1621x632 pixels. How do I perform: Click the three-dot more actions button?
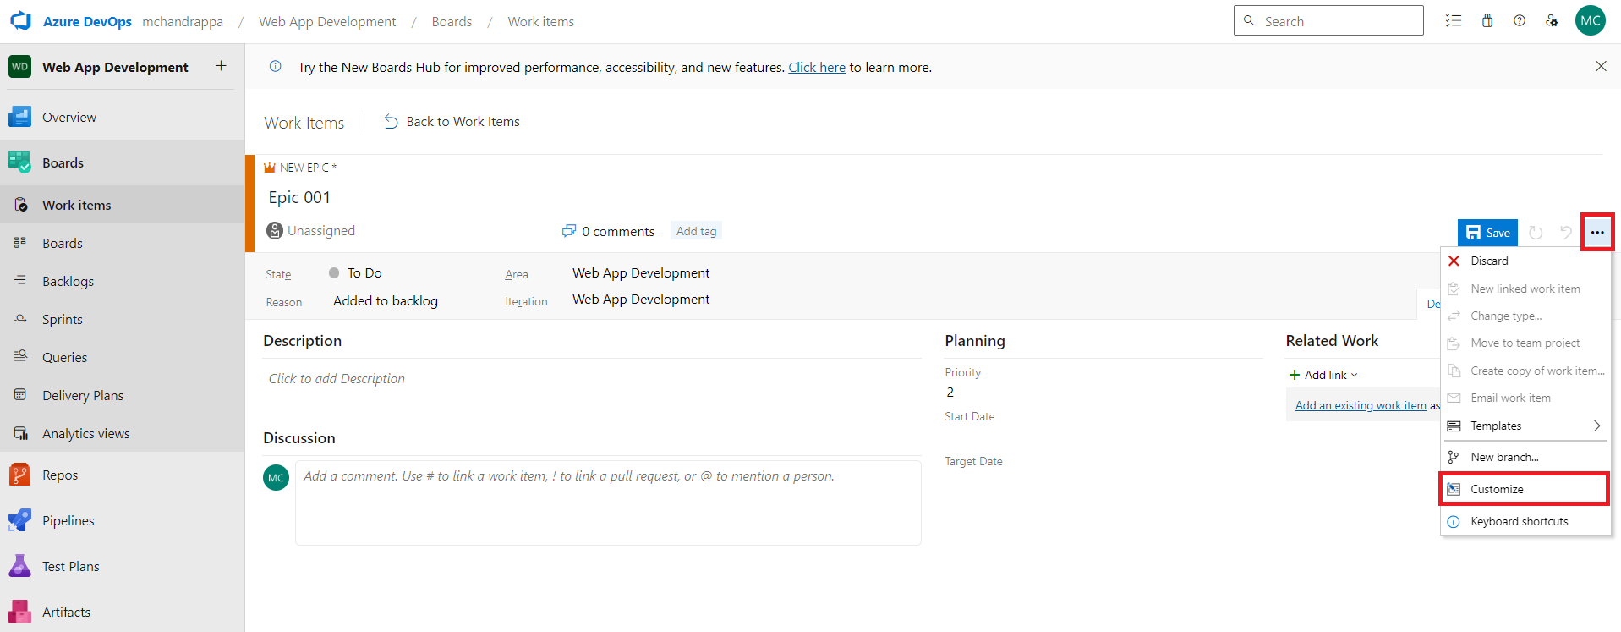click(1596, 233)
